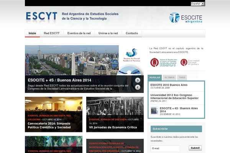Switch to the Ultimos tab

[x=169, y=77]
